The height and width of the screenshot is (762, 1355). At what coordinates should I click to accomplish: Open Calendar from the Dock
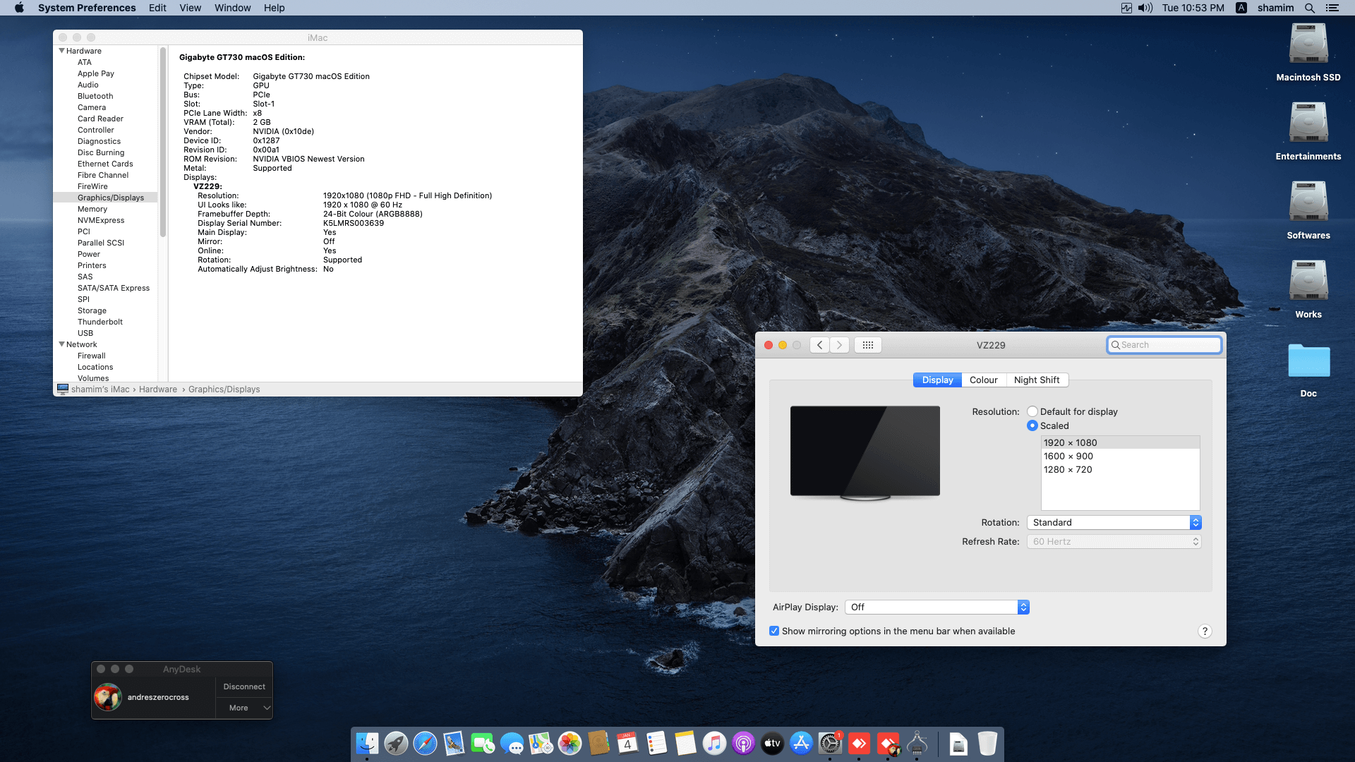coord(627,744)
